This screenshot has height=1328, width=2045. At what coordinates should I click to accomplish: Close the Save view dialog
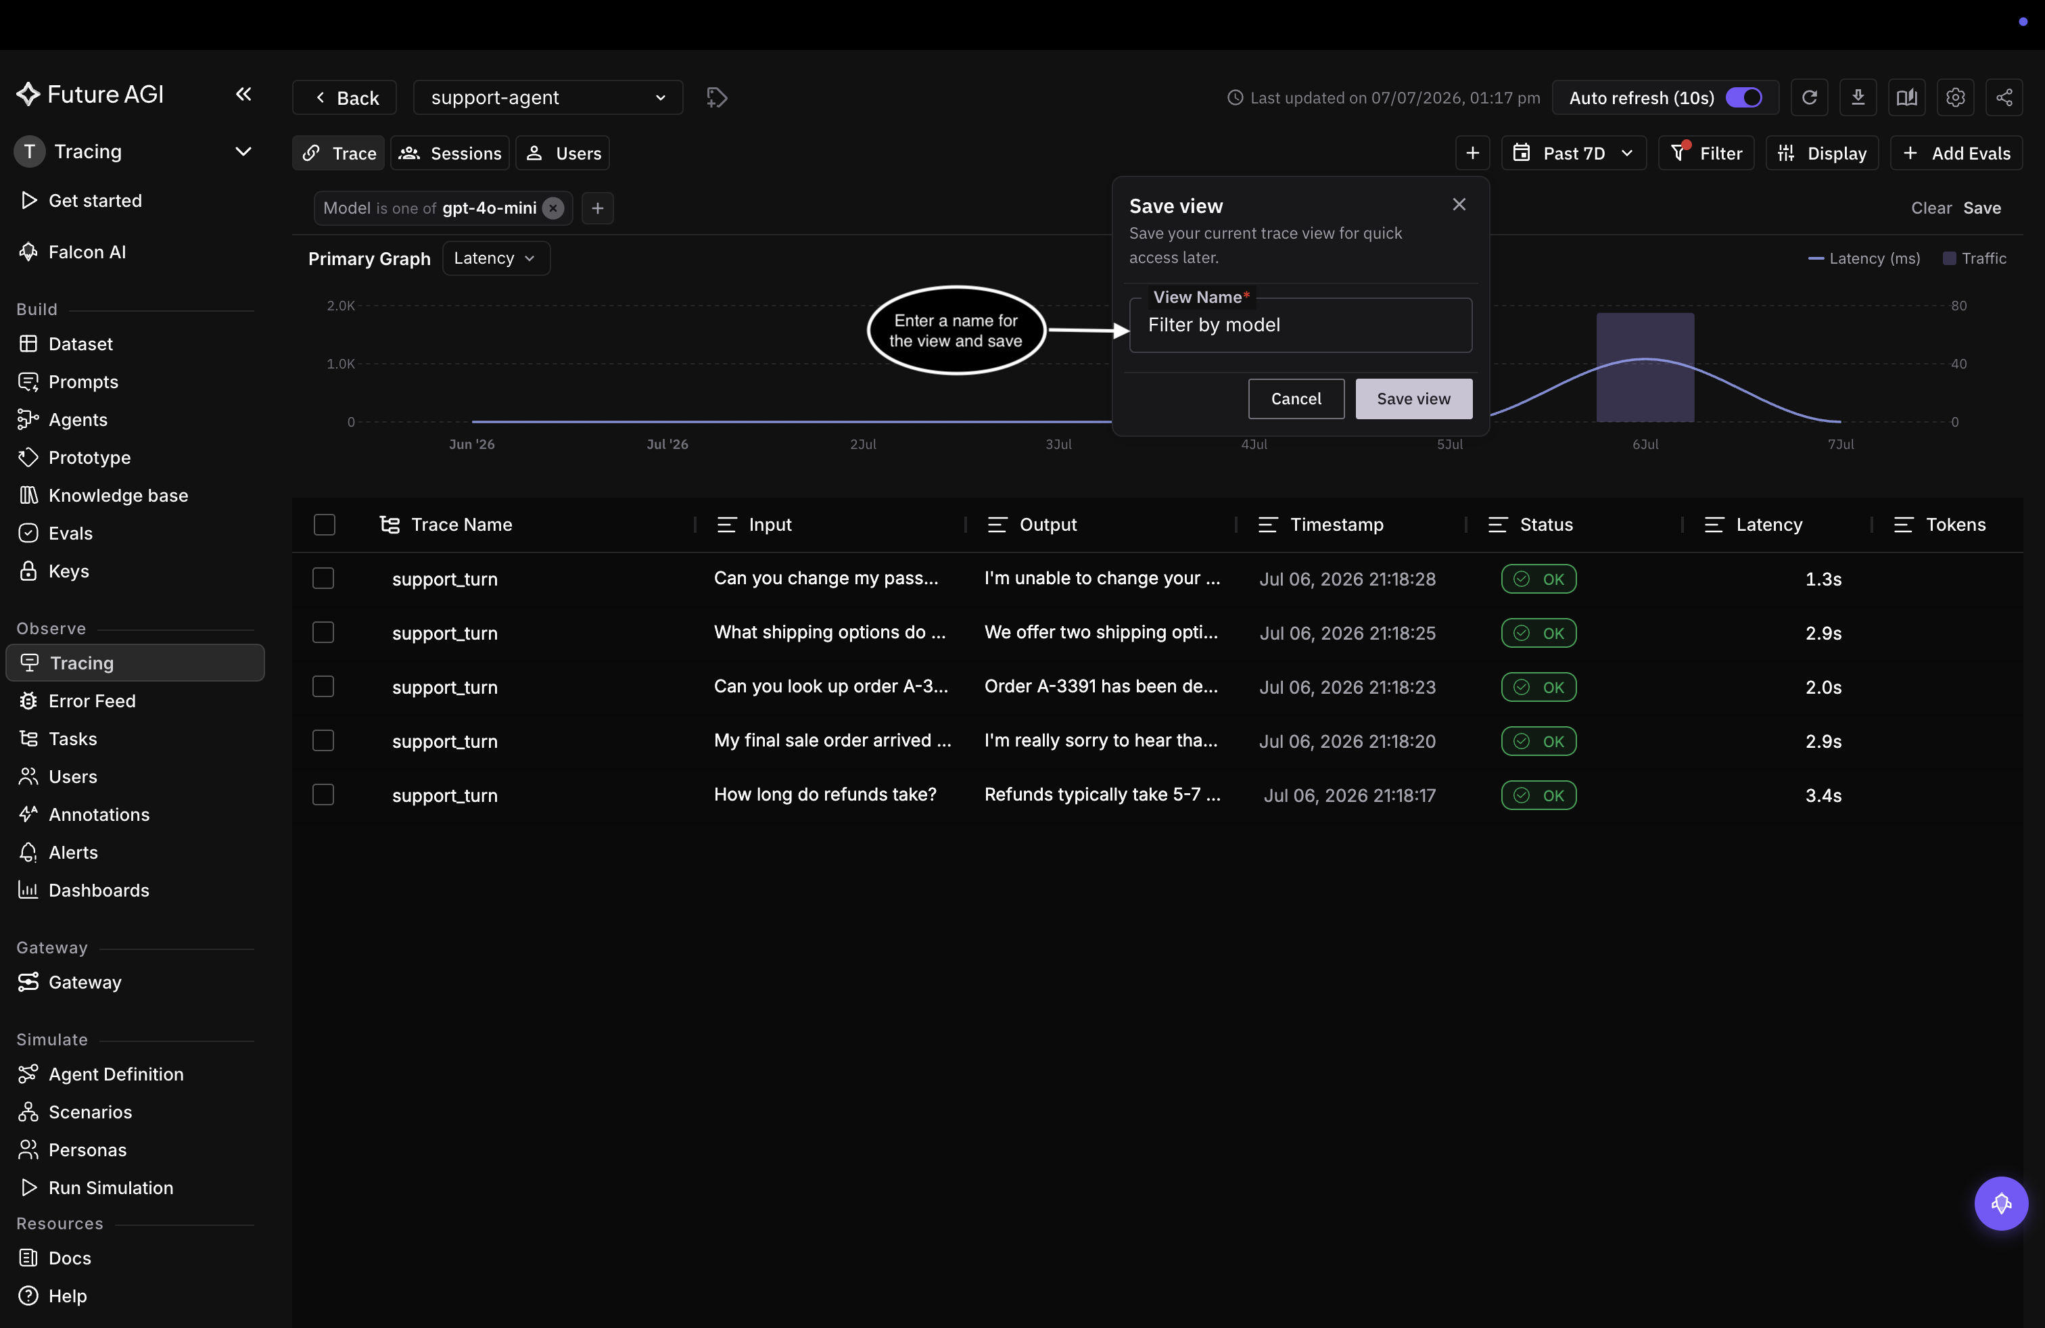1459,204
